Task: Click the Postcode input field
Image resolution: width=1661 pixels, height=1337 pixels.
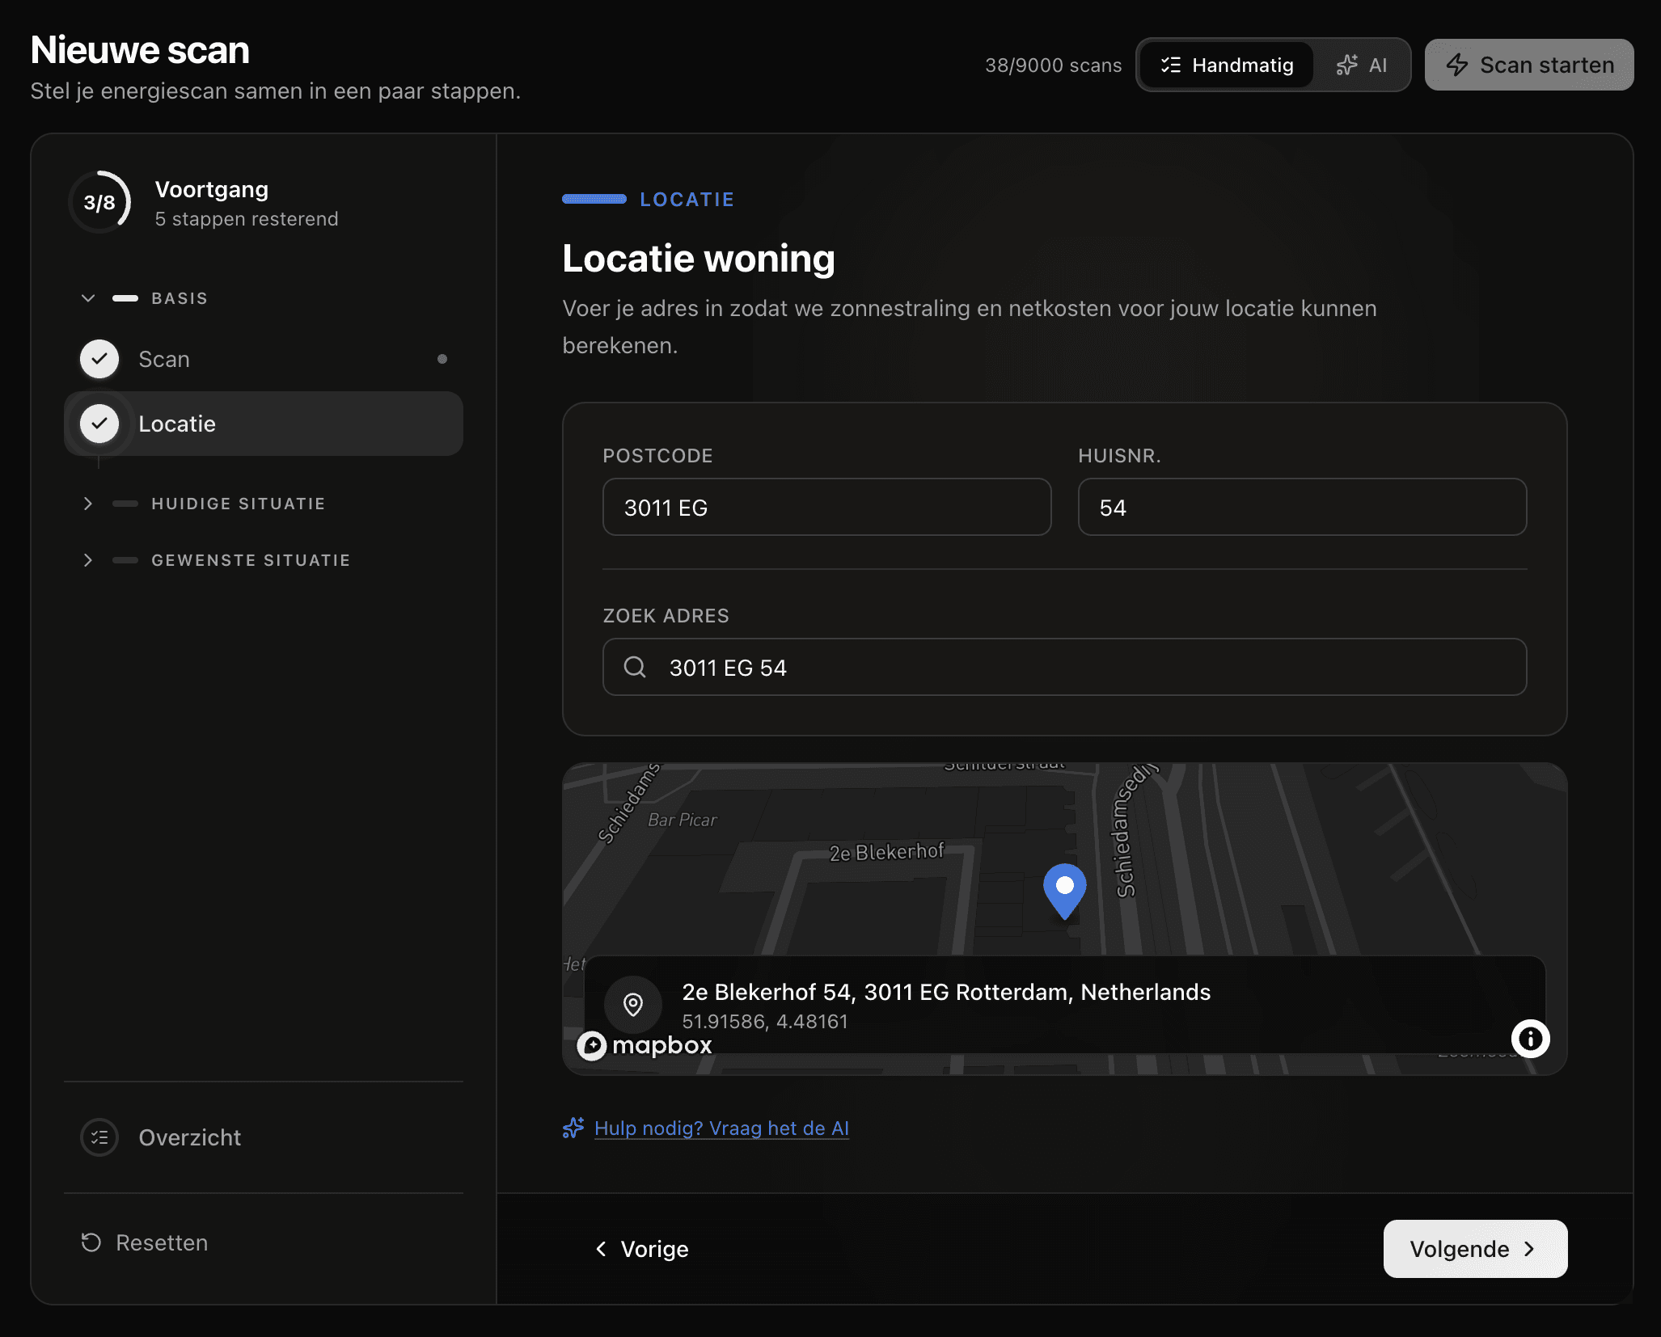Action: [826, 507]
